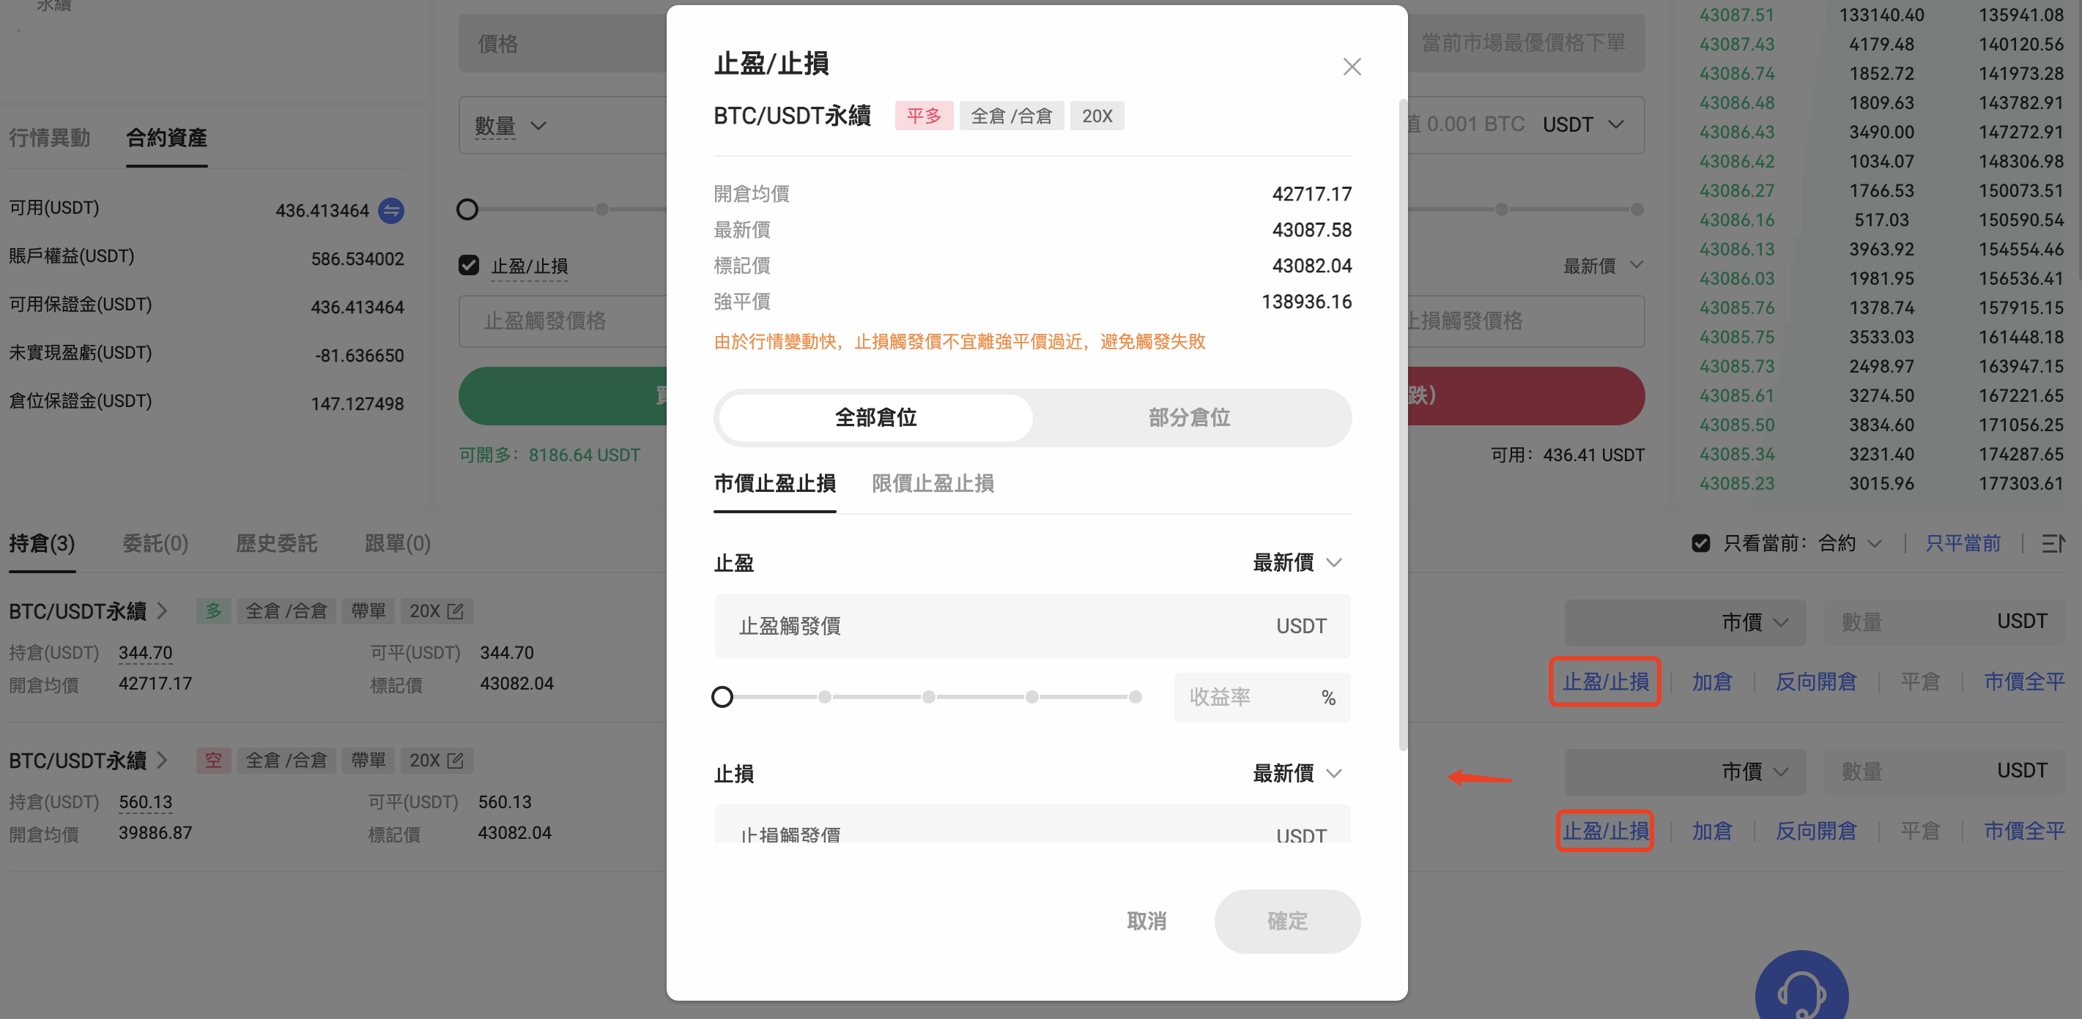Open 止盈 trigger type 最新價 dropdown
The image size is (2082, 1019).
(x=1297, y=563)
